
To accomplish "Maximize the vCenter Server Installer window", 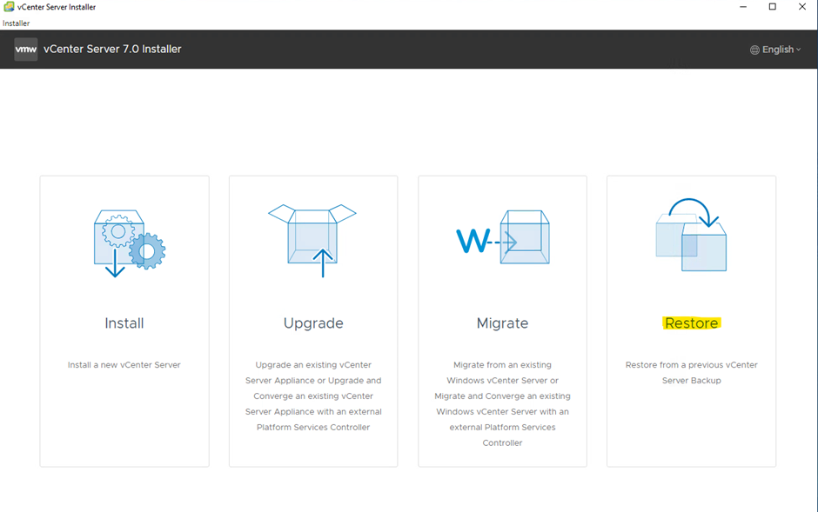I will click(x=772, y=7).
